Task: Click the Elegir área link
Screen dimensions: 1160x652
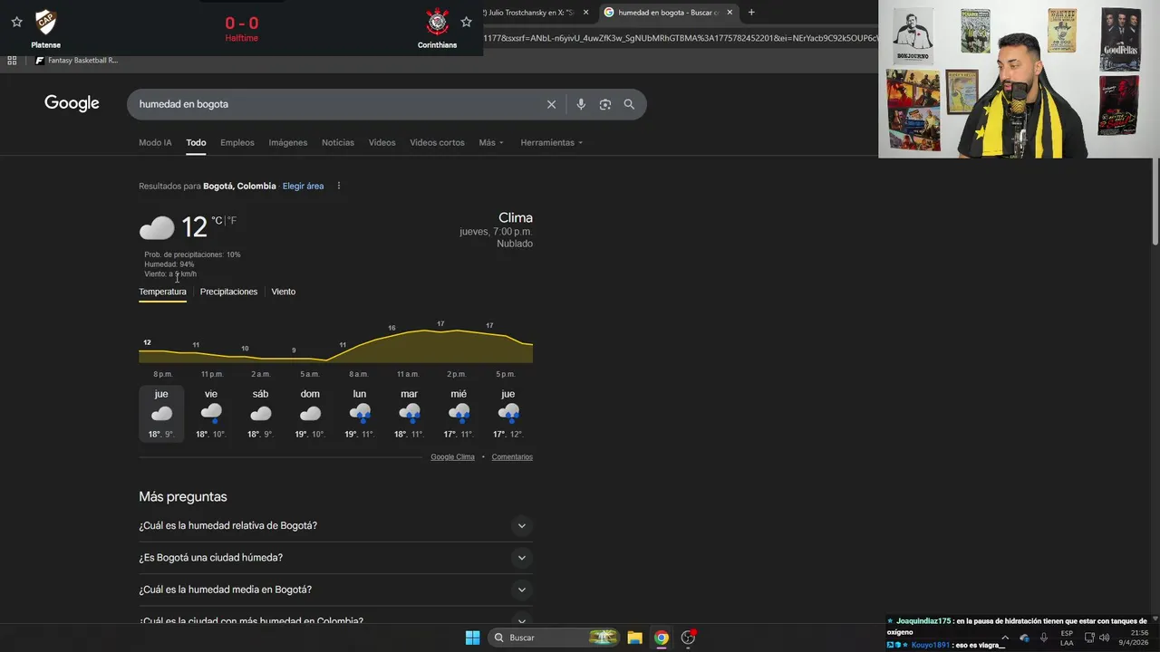Action: pyautogui.click(x=303, y=186)
